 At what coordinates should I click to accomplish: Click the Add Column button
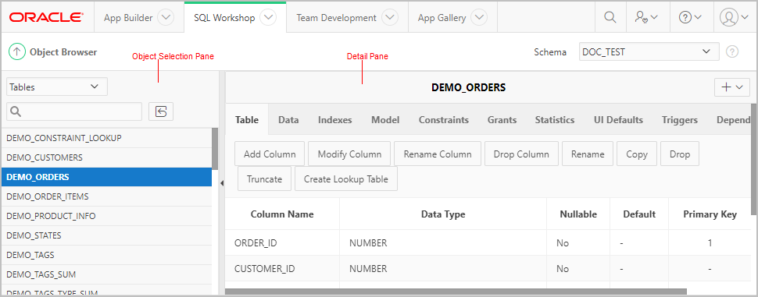point(270,154)
